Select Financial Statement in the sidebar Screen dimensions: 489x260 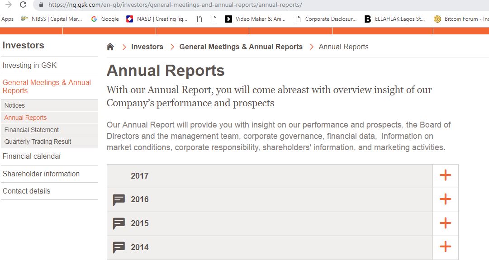[32, 130]
